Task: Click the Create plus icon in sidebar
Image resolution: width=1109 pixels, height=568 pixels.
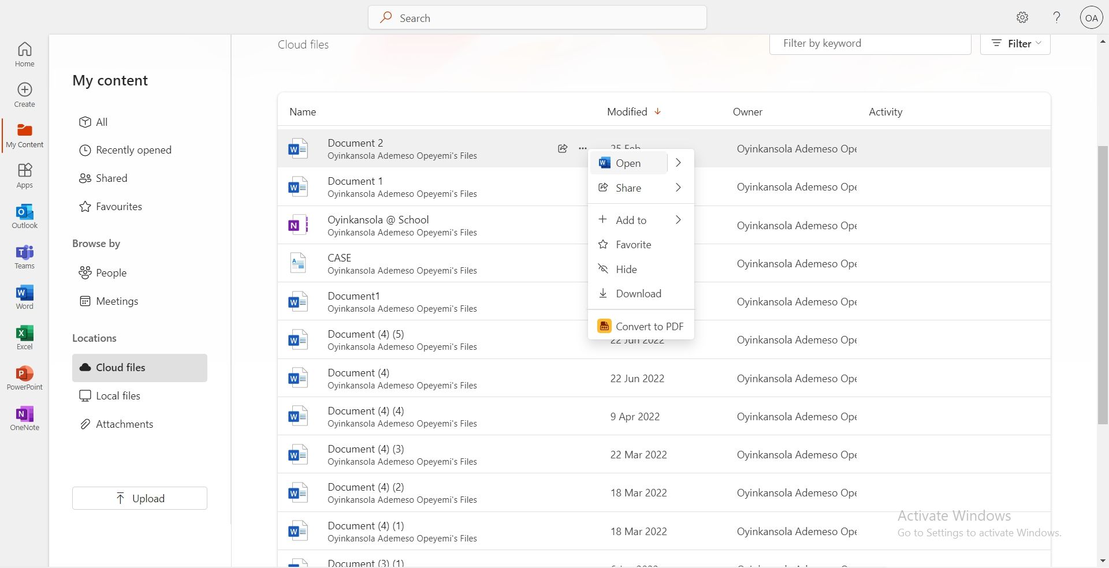Action: point(24,94)
